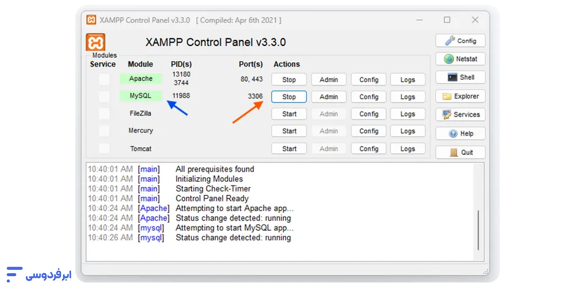The image size is (576, 289).
Task: View MySQL Logs
Action: [x=408, y=97]
